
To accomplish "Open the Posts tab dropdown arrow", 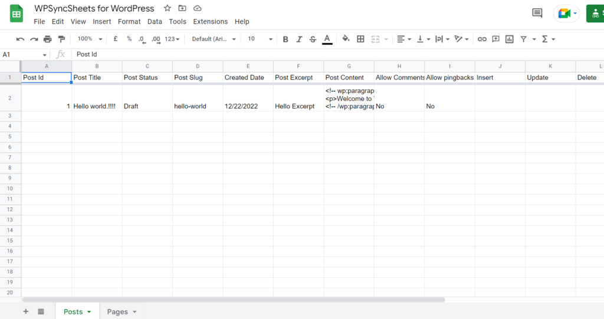I will click(x=89, y=312).
